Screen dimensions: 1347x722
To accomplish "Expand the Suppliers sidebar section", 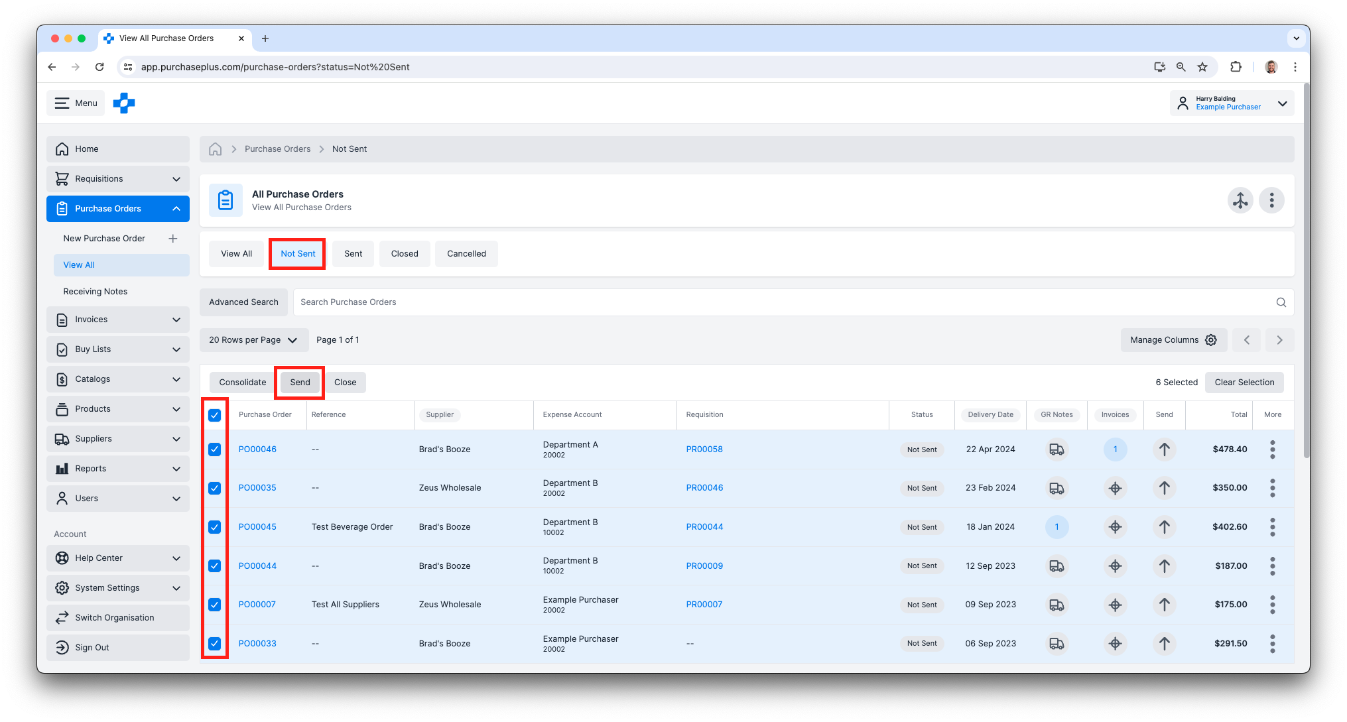I will click(x=118, y=439).
